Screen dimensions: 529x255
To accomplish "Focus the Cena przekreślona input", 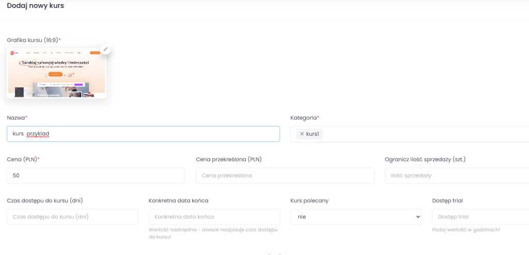I will click(x=285, y=176).
